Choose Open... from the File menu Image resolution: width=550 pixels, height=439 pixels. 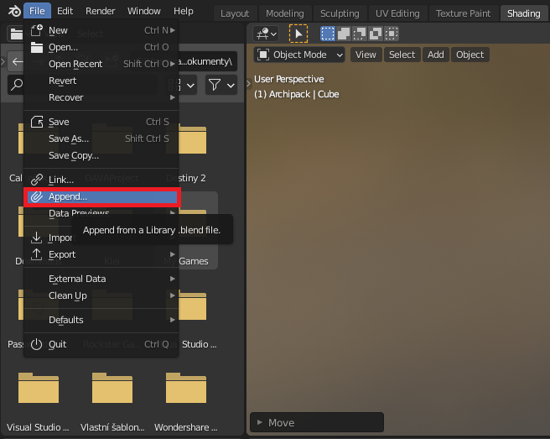(101, 47)
